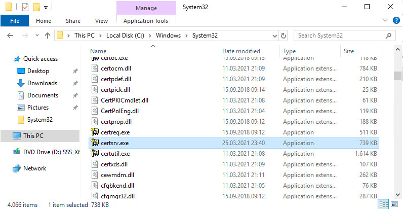Image resolution: width=403 pixels, height=209 pixels.
Task: Sort files by Name column
Action: 154,51
